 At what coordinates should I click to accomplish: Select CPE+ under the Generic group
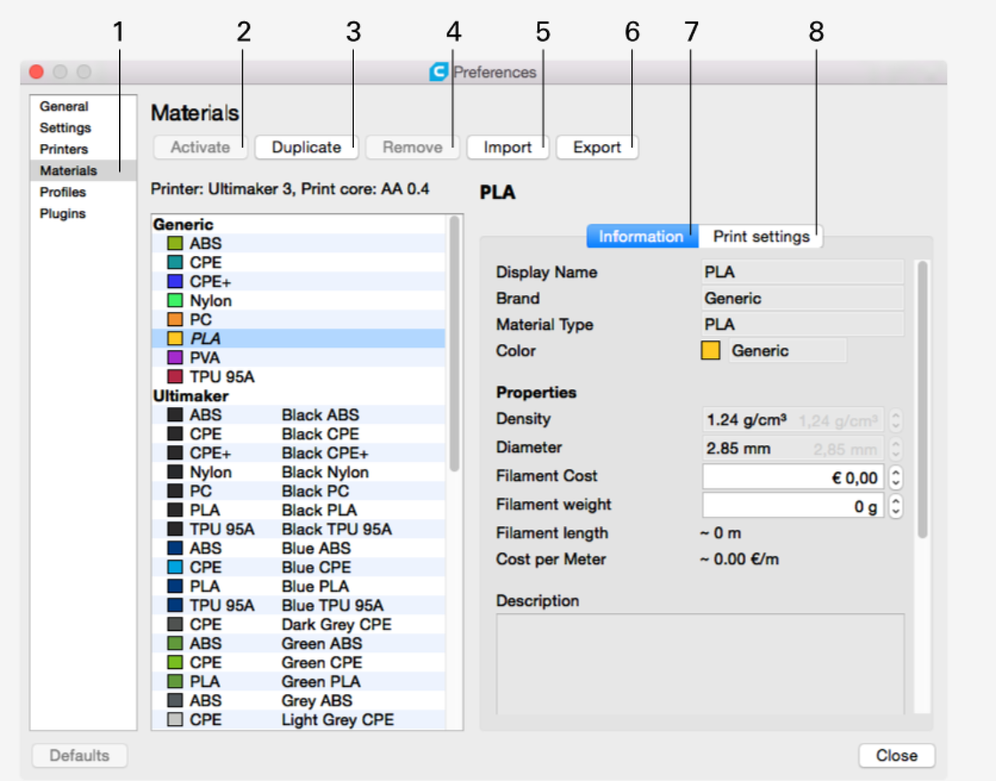point(299,282)
